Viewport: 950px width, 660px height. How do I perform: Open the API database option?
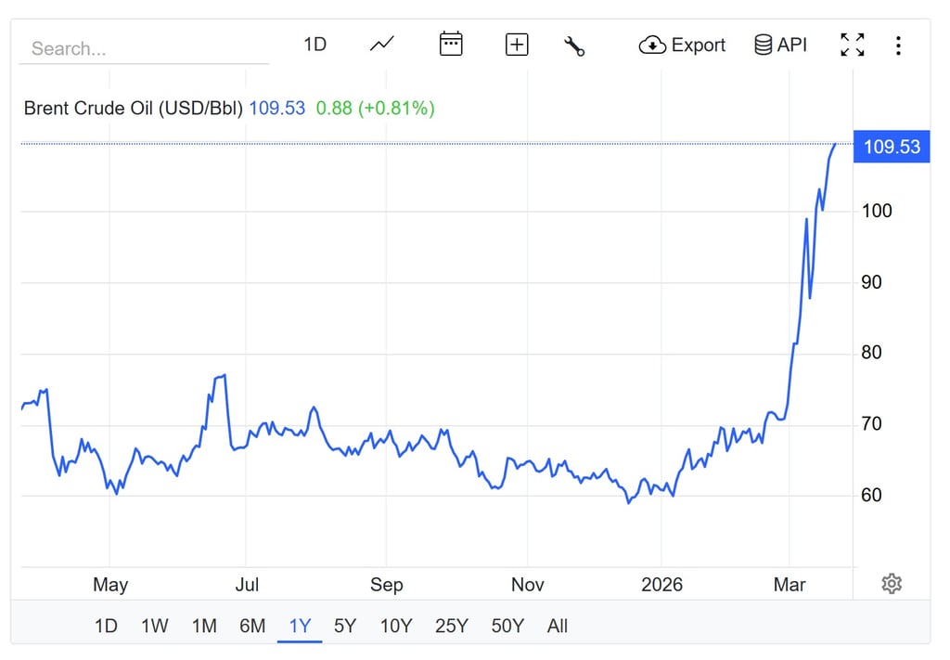[780, 45]
